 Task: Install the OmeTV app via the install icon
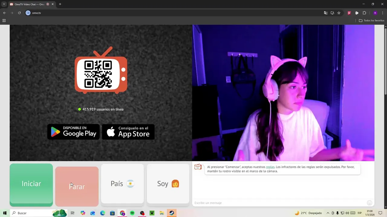[332, 13]
